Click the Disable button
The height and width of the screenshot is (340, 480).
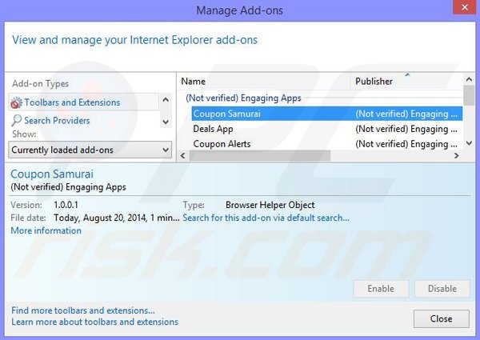[x=442, y=288]
